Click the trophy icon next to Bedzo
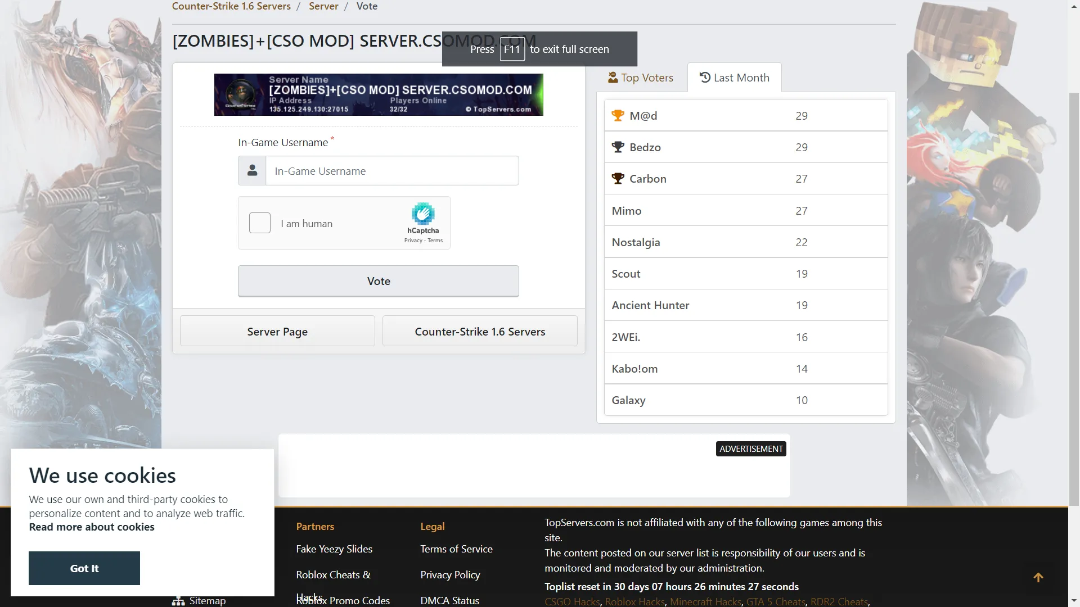1080x607 pixels. pyautogui.click(x=618, y=147)
